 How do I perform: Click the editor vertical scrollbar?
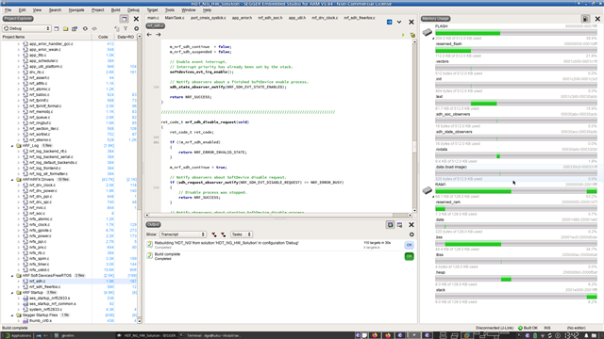pos(414,125)
